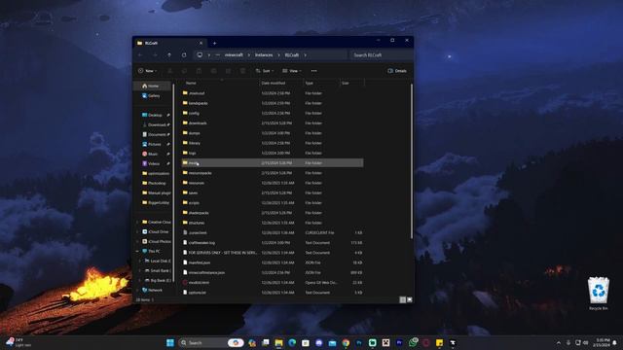Click the Search RLCraft box
The image size is (623, 350).
tap(381, 55)
